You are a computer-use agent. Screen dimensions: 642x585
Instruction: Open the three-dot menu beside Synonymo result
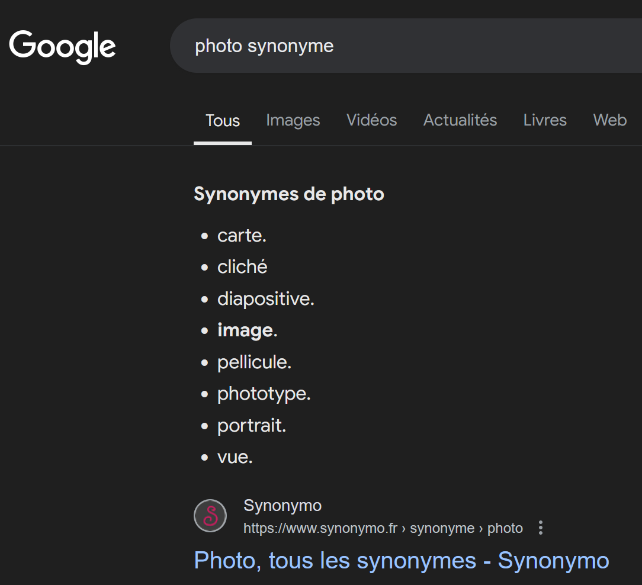point(540,528)
